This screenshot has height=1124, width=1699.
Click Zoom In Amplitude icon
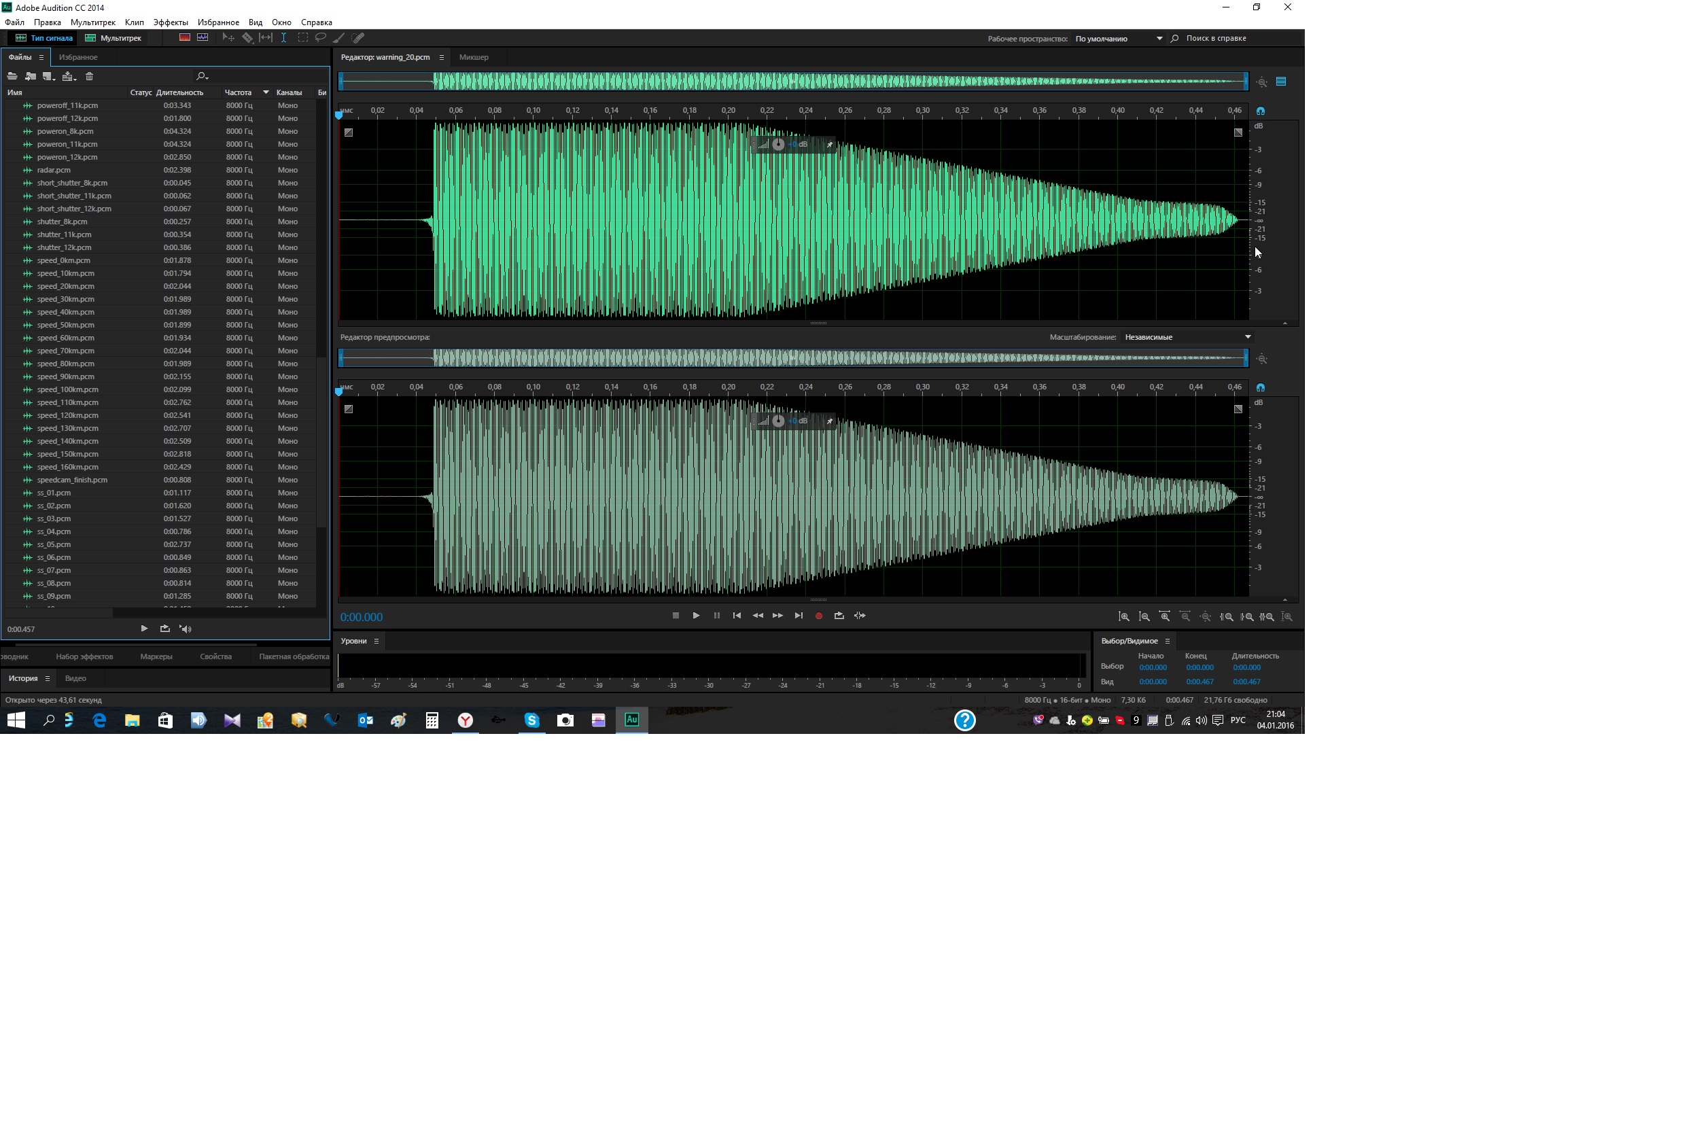(1124, 617)
